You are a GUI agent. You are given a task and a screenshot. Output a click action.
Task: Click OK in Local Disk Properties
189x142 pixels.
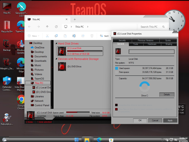[x=140, y=120]
